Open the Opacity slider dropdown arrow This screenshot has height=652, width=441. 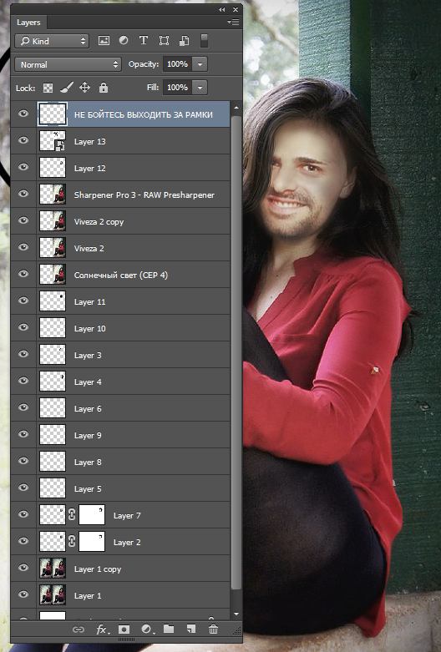(200, 64)
